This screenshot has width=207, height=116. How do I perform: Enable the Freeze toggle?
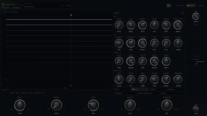pos(125,93)
